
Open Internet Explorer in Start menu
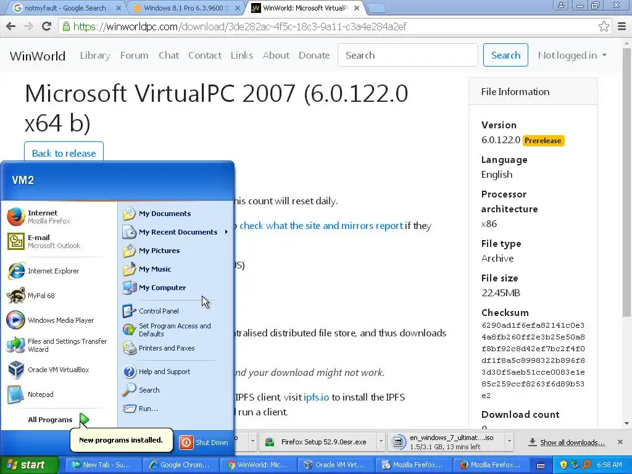(43, 271)
